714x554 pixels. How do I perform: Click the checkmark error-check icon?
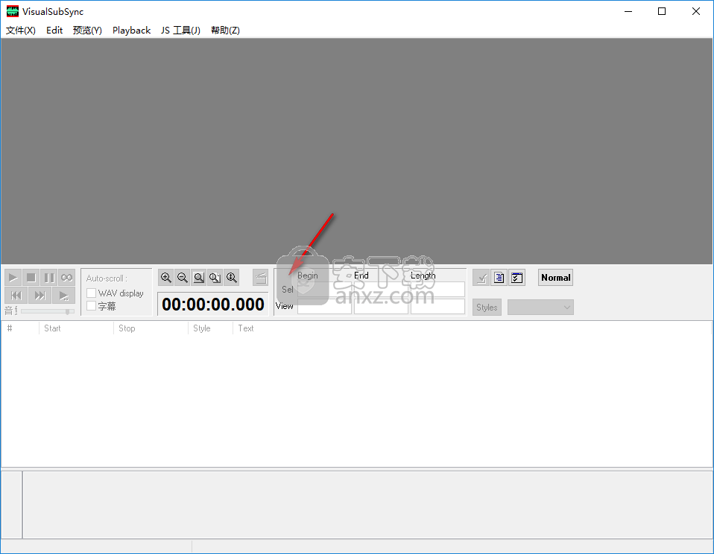(x=481, y=278)
